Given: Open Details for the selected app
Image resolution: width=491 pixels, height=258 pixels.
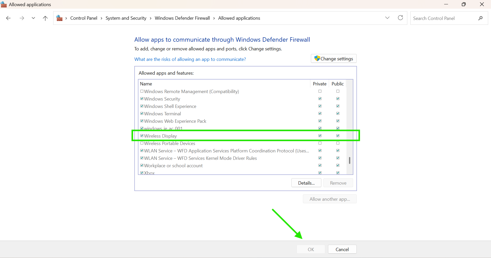Looking at the screenshot, I should (306, 183).
